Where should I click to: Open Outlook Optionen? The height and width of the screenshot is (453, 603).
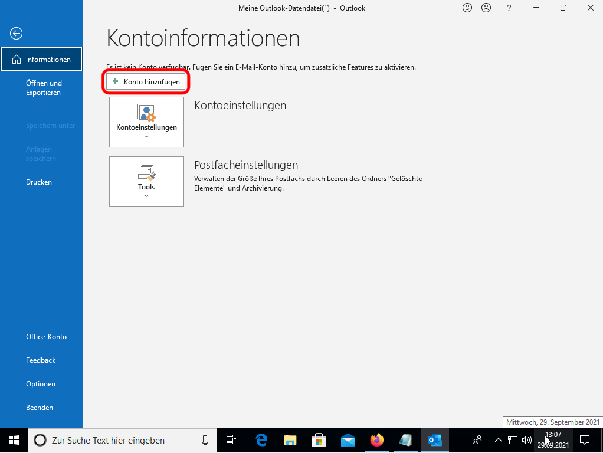(41, 384)
